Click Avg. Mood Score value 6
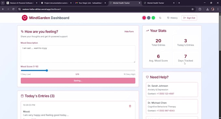Viewport: 221px width, 119px height. pyautogui.click(x=158, y=56)
